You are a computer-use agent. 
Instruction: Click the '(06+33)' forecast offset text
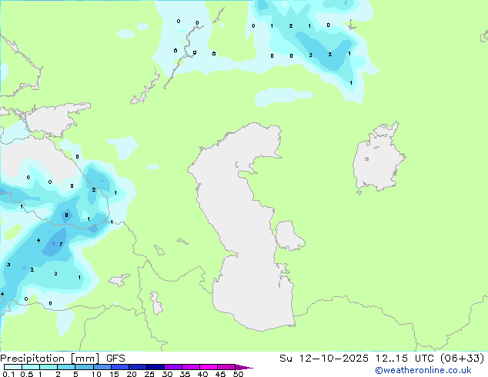pyautogui.click(x=463, y=359)
